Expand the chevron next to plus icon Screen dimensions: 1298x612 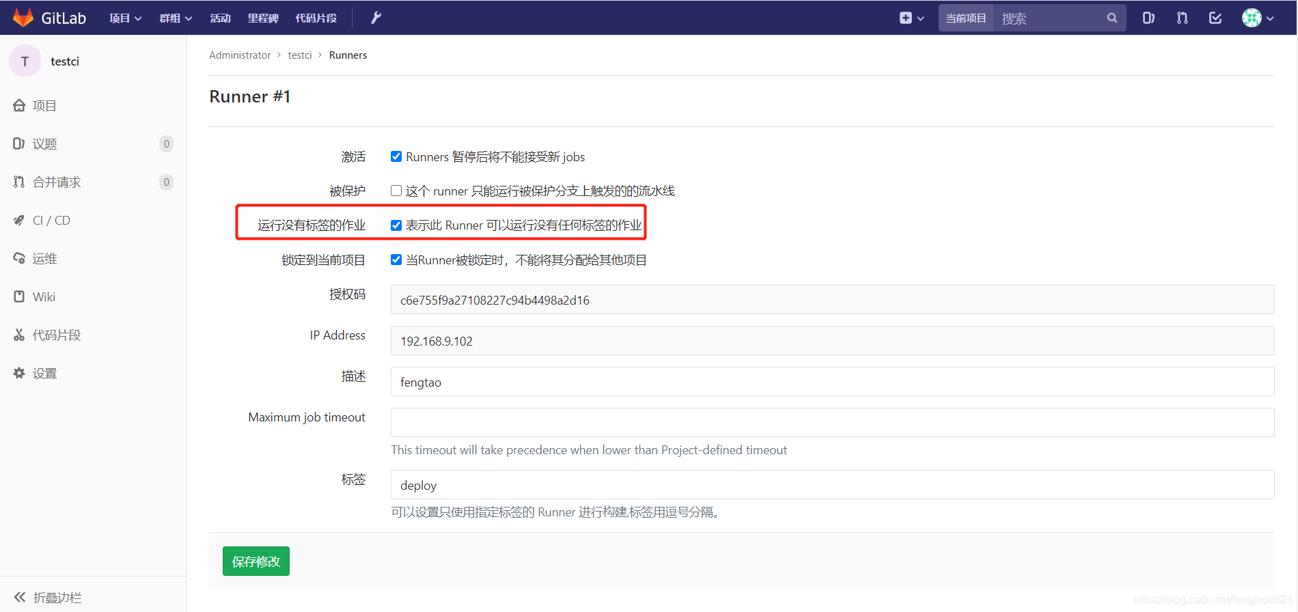[x=921, y=18]
